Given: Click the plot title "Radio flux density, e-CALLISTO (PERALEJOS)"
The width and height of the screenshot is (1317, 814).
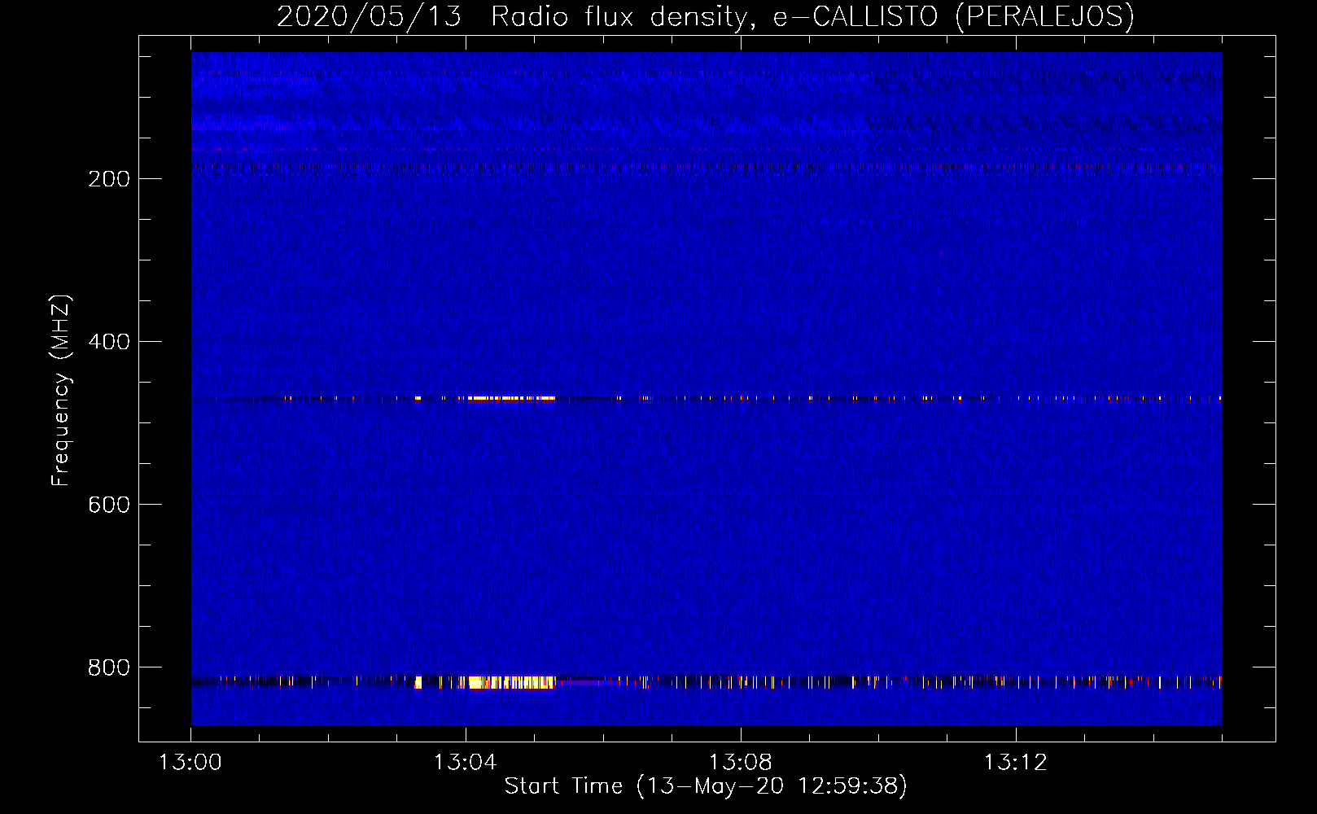Looking at the screenshot, I should 812,17.
